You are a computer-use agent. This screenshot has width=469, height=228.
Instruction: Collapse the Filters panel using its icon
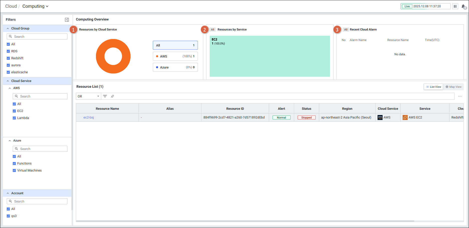[67, 20]
